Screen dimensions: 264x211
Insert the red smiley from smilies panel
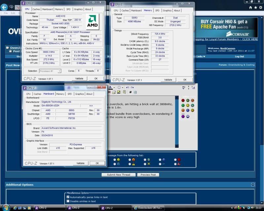(x=183, y=101)
